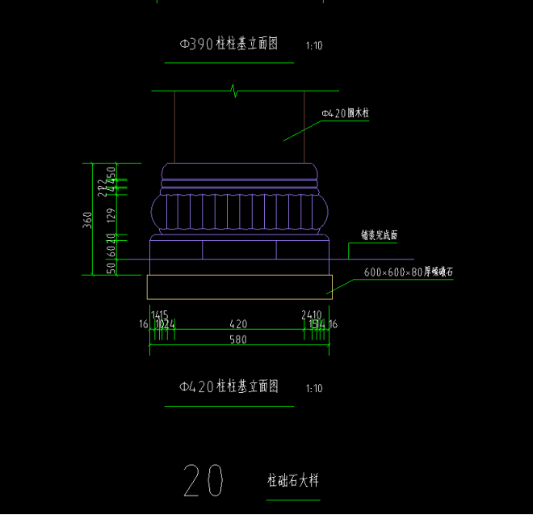Select the 铺装完成面 annotation text

tap(379, 235)
